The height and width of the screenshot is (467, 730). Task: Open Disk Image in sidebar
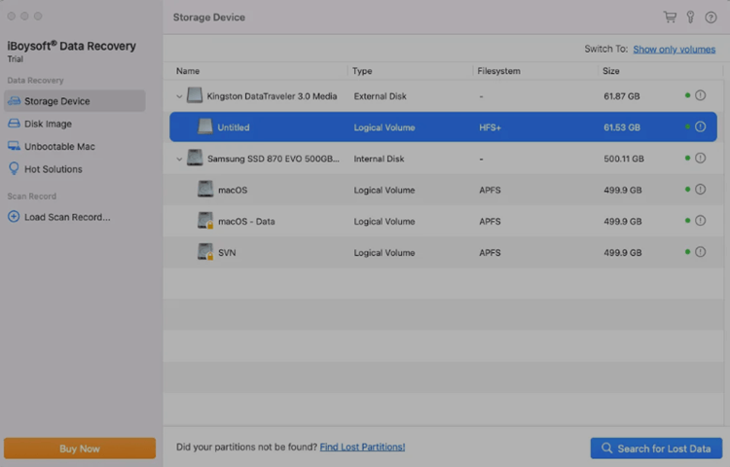48,124
